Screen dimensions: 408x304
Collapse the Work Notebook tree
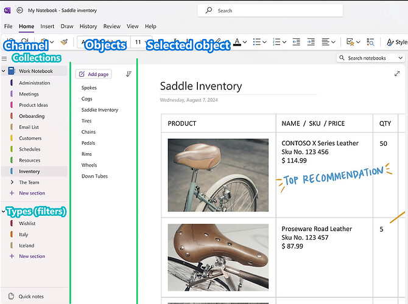(x=4, y=71)
